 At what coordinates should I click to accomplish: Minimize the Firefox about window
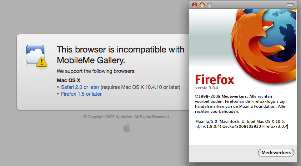[202, 5]
